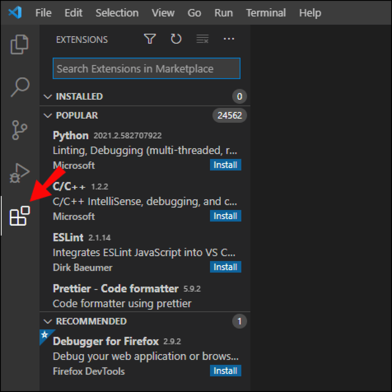Open the Terminal menu
The height and width of the screenshot is (392, 392).
(266, 13)
